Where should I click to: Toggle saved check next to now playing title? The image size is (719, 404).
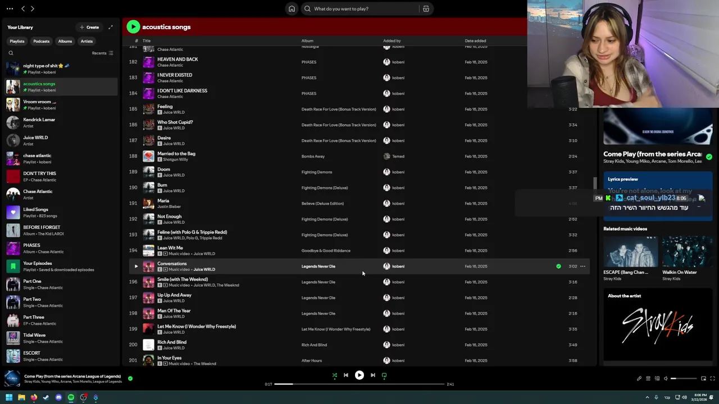(130, 379)
